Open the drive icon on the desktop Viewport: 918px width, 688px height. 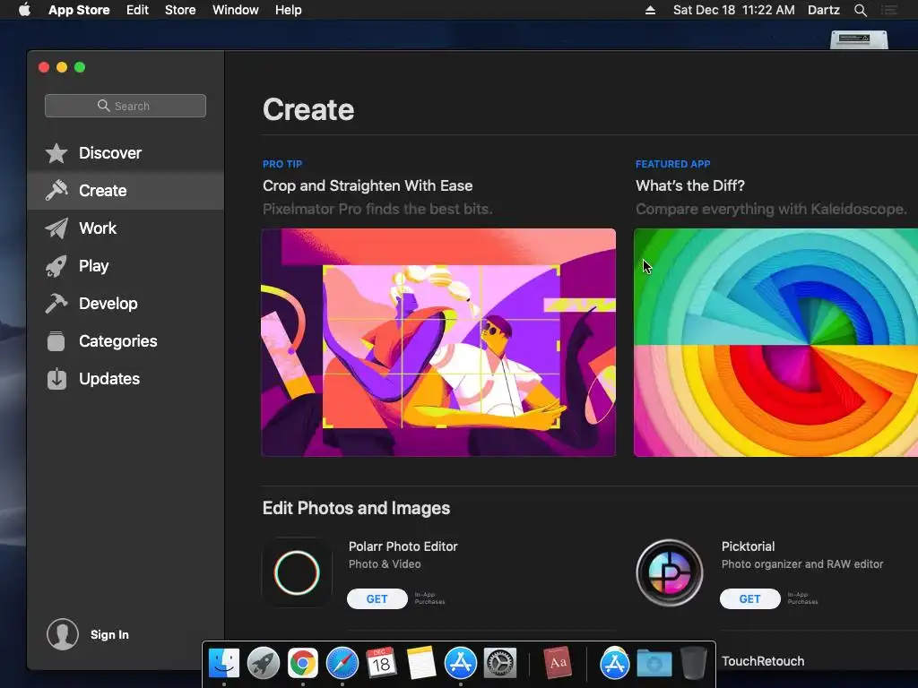pos(859,39)
